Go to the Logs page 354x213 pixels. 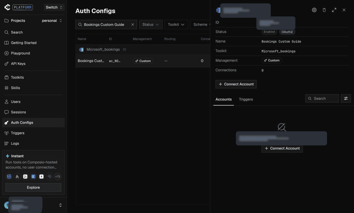coord(33,144)
